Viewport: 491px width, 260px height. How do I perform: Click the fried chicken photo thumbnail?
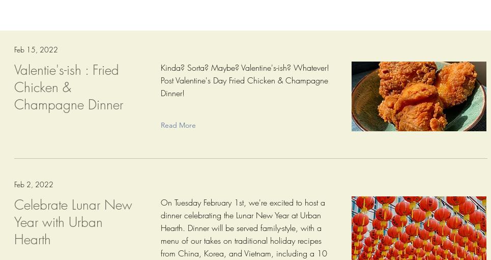(x=418, y=96)
